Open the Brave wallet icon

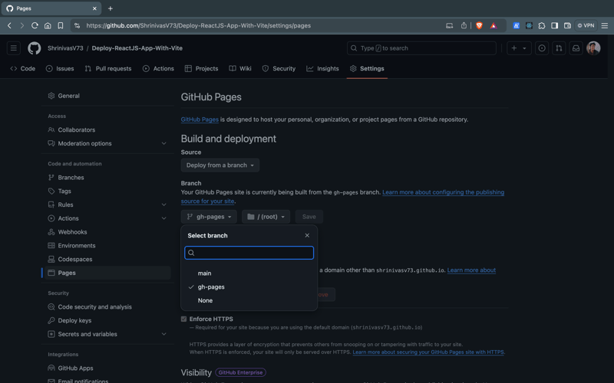[x=567, y=25]
